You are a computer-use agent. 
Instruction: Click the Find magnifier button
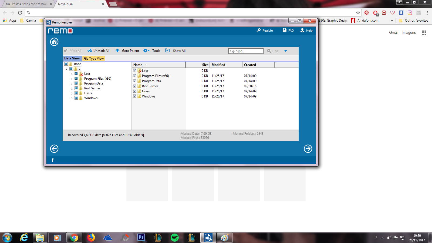point(272,51)
